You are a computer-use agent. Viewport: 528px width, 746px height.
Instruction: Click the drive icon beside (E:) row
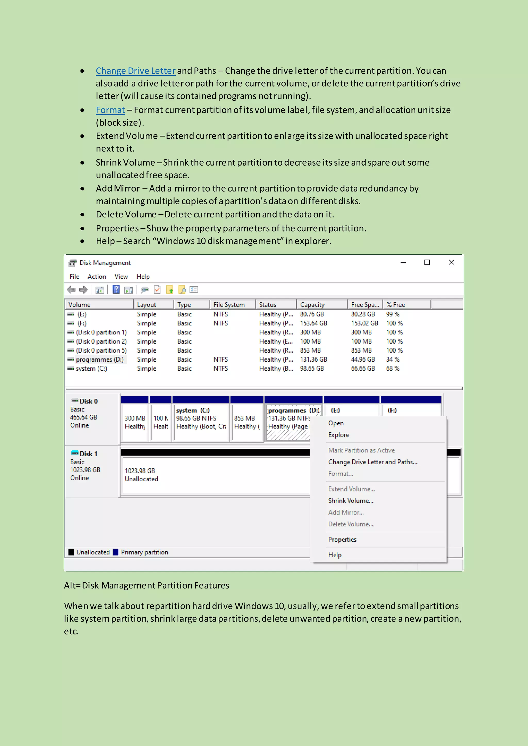tap(71, 314)
